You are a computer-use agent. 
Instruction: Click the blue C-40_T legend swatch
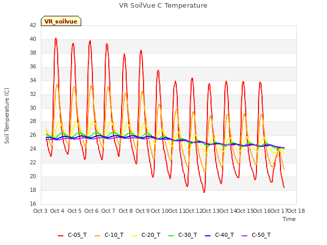click(x=208, y=236)
